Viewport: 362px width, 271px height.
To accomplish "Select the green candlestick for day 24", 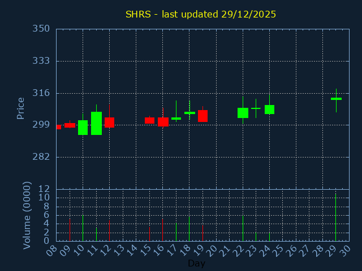I will [x=269, y=110].
